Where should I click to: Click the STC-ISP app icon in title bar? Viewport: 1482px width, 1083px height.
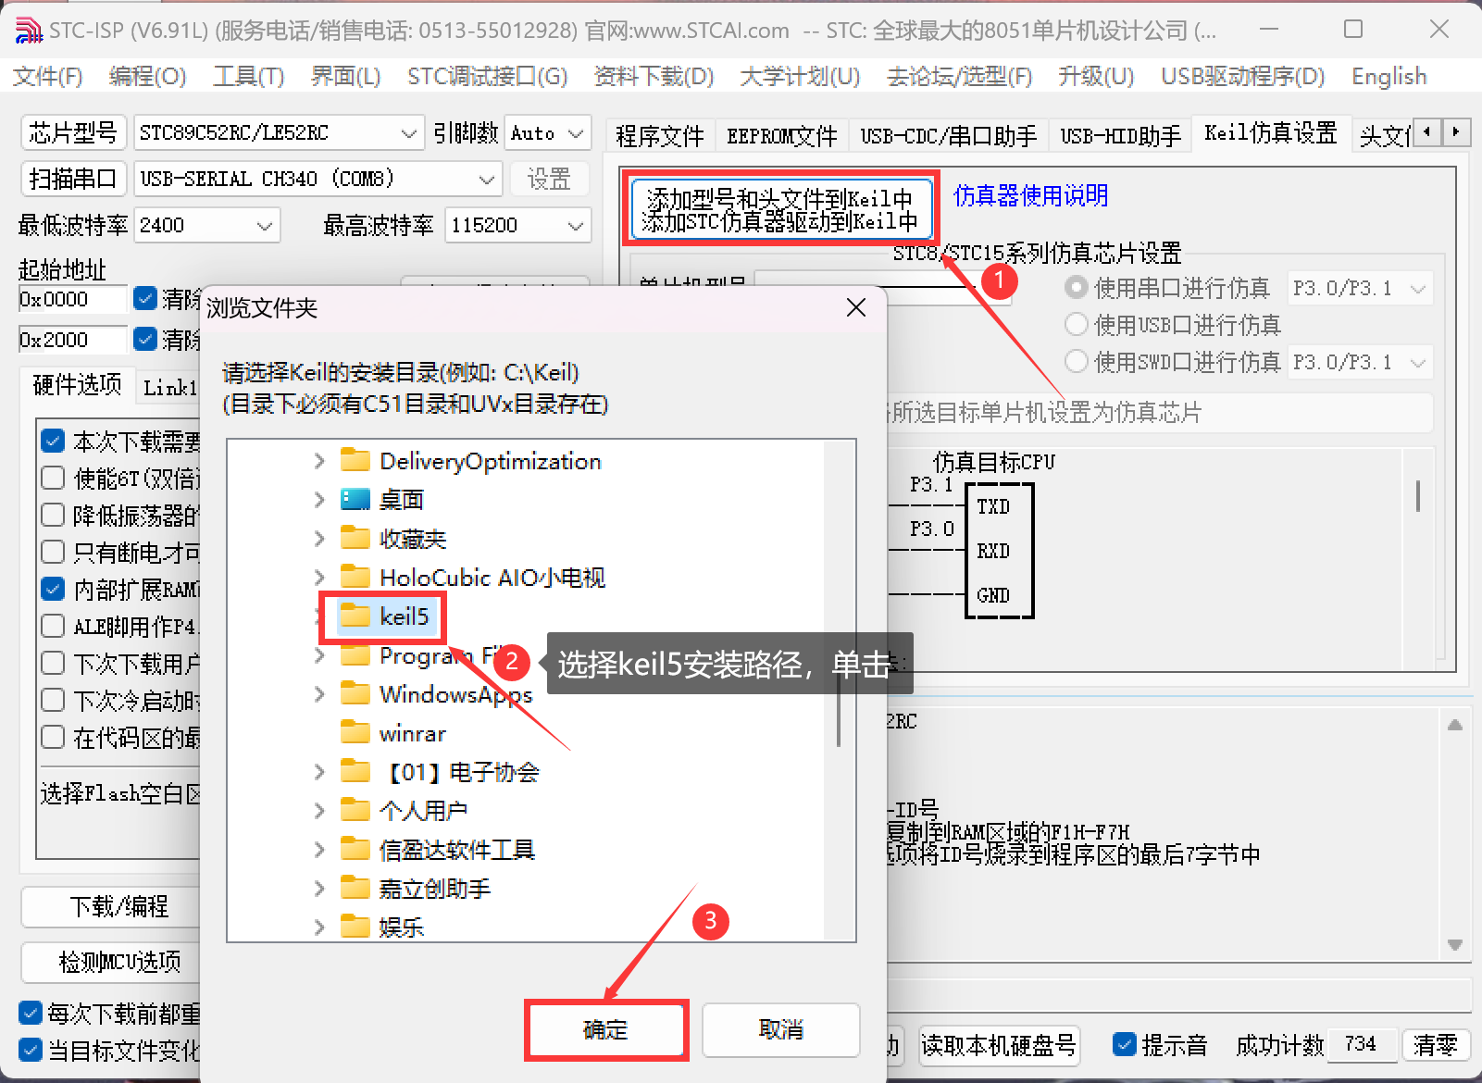(29, 30)
